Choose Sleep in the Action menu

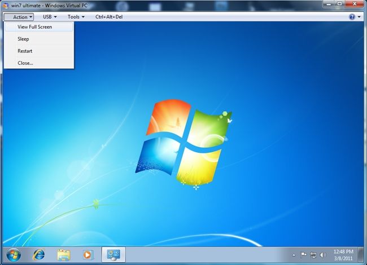point(39,39)
